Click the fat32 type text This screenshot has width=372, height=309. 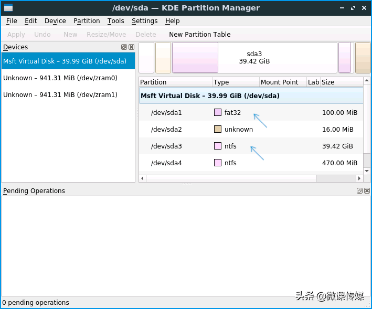[x=232, y=112]
